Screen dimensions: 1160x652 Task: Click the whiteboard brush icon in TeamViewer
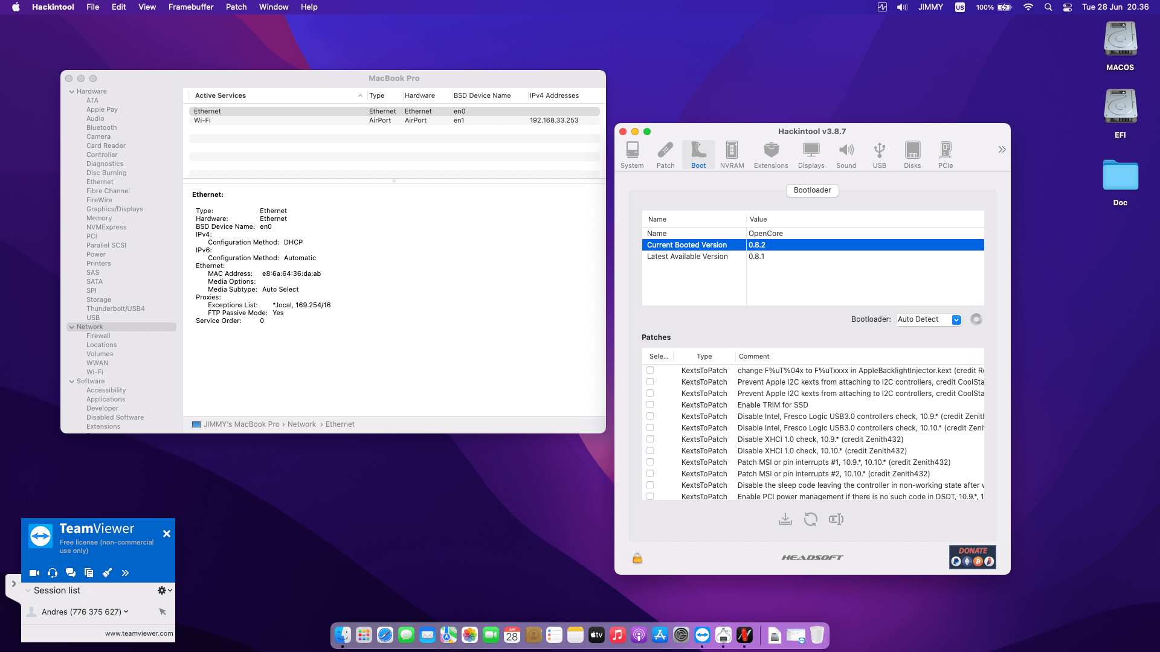tap(107, 573)
